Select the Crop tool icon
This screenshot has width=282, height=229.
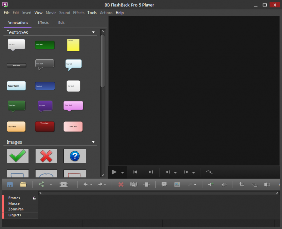(242, 185)
